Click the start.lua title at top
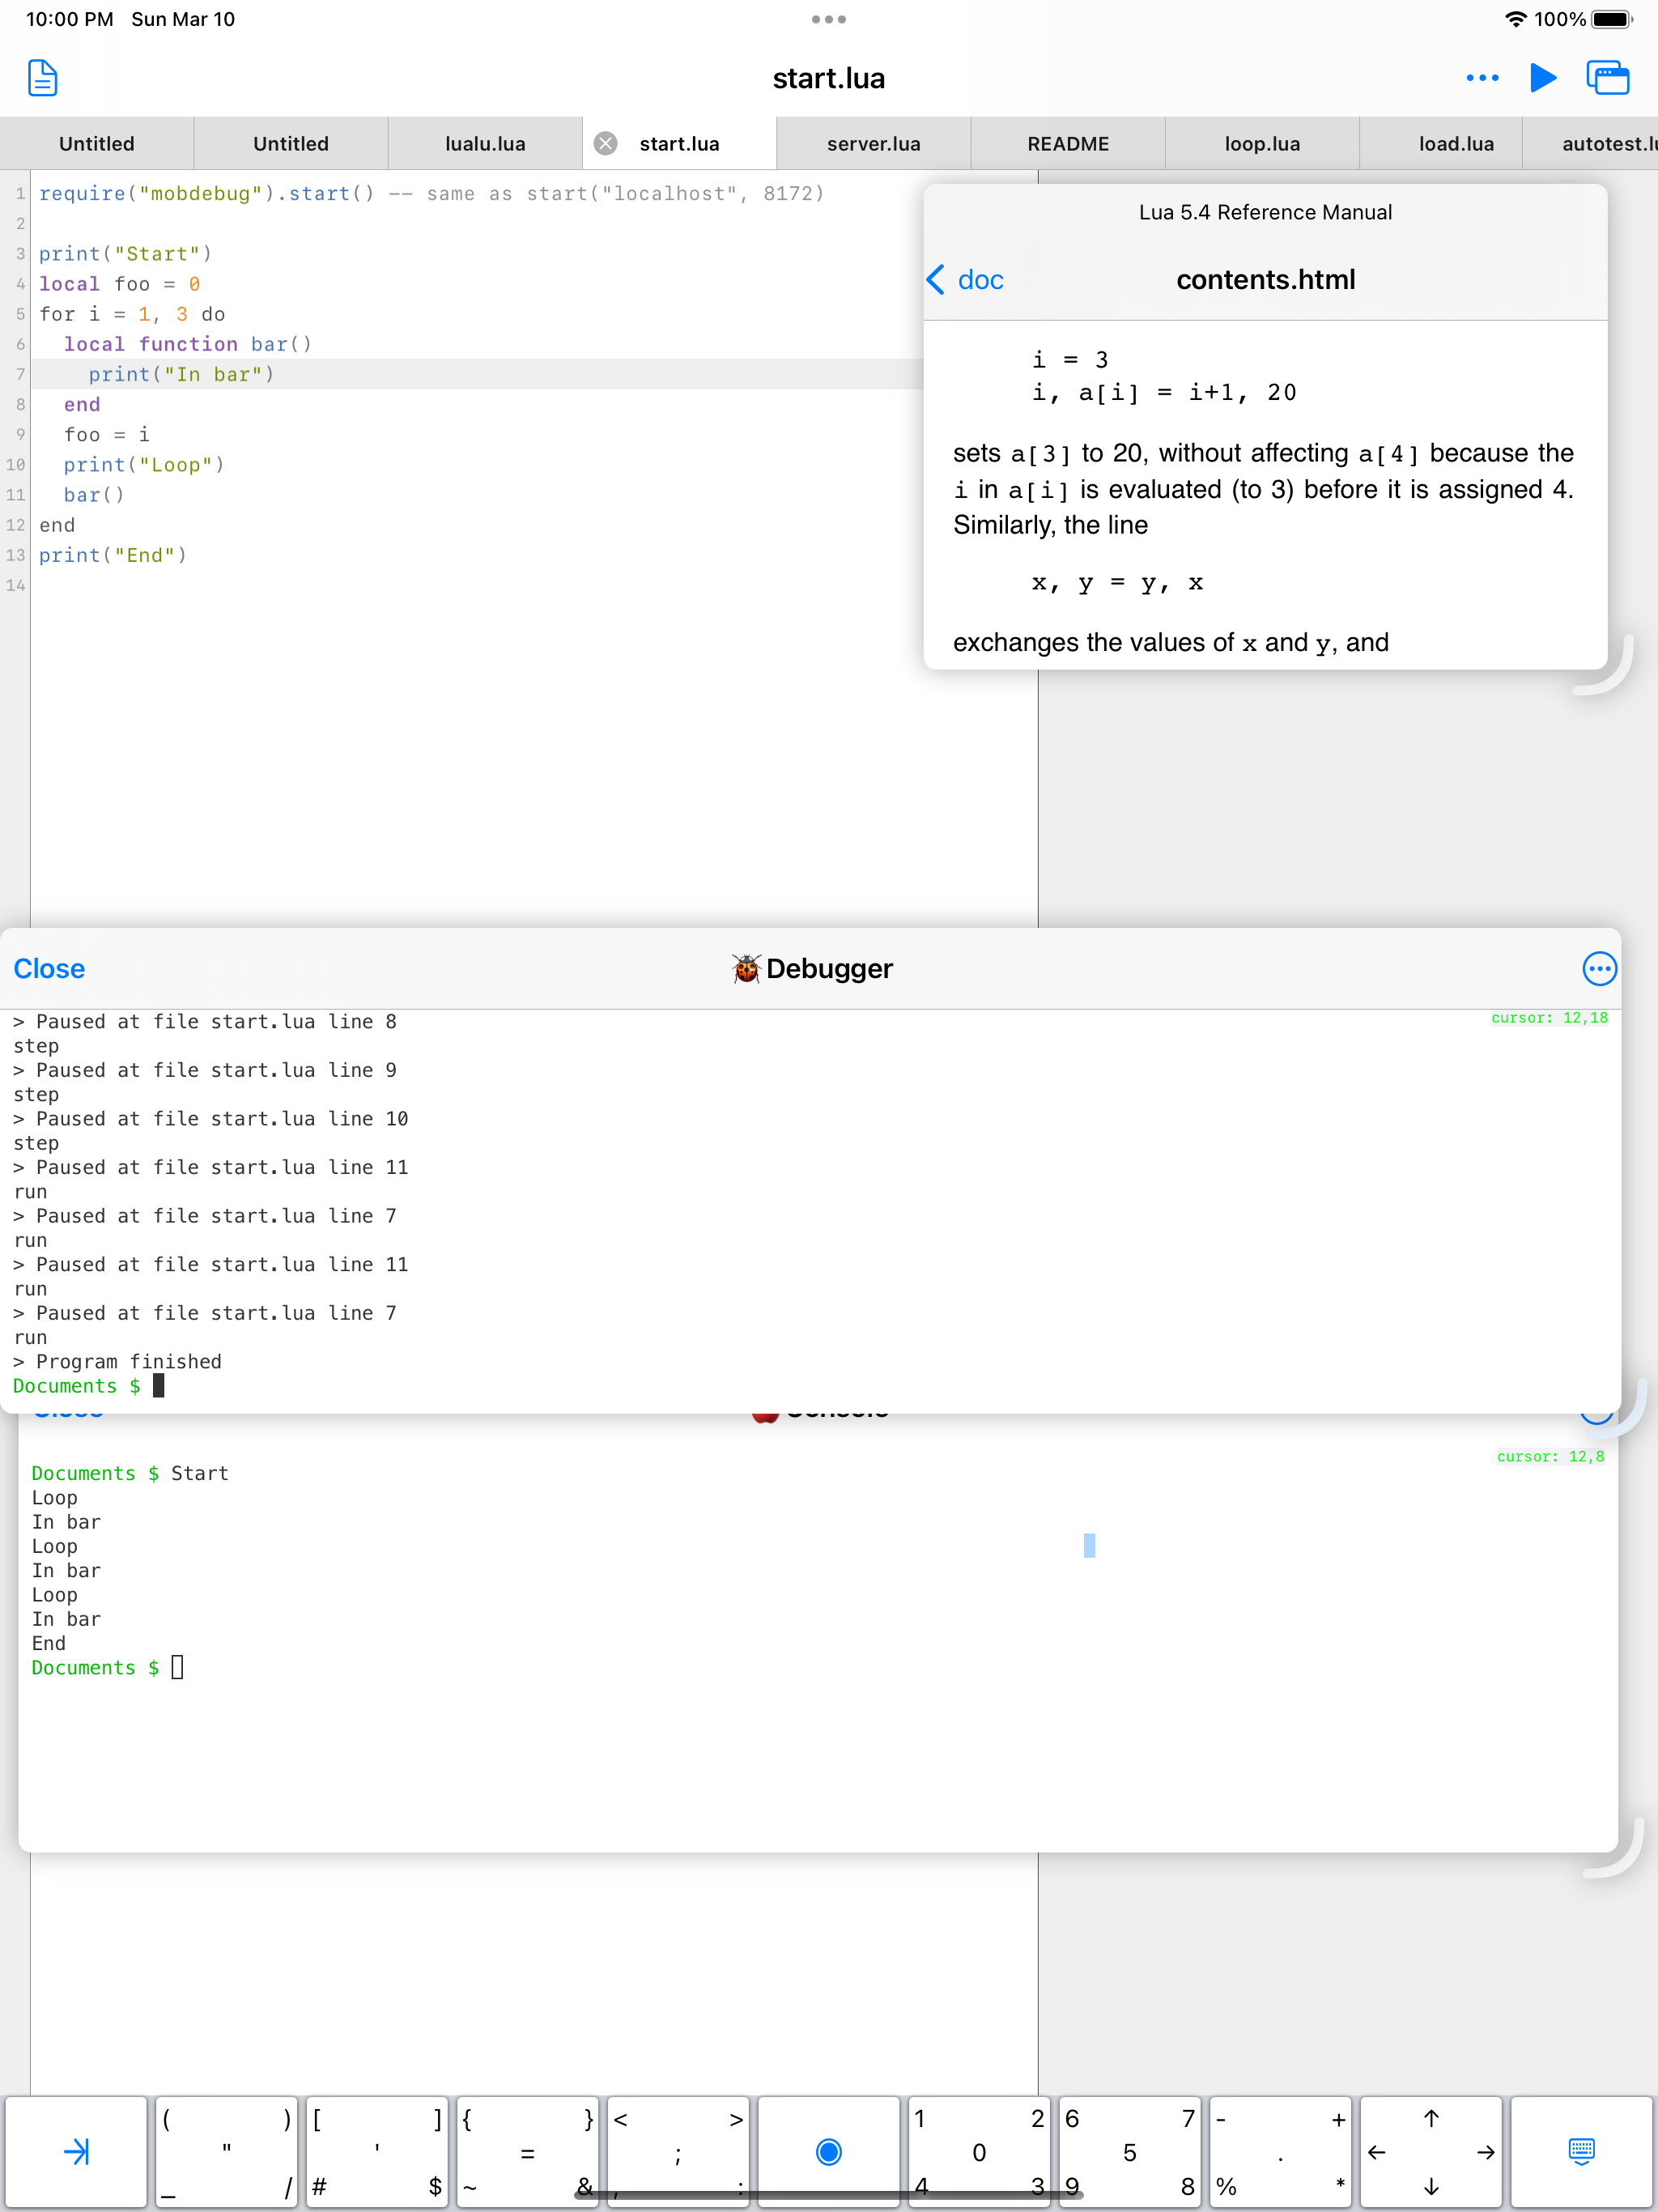 (x=829, y=78)
